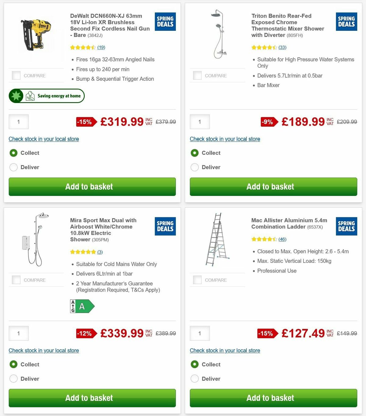Tick the COMPARE checkbox for the Triton shower
366x416 pixels.
tap(197, 75)
